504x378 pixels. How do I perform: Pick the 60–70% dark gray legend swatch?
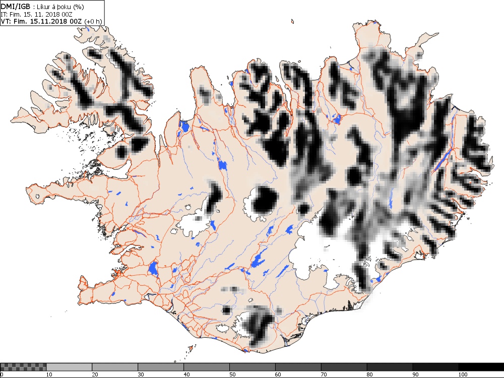pos(298,367)
